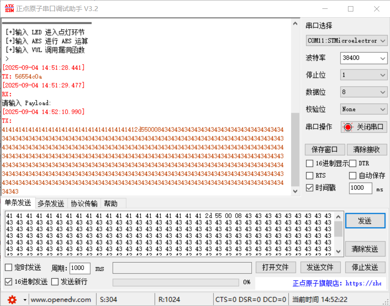Image resolution: width=390 pixels, height=306 pixels.
Task: Click 当前时间 14:52:22 status entry
Action: point(320,299)
